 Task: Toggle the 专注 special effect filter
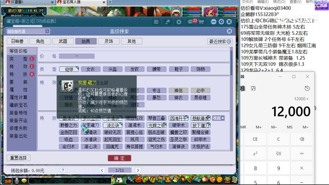point(157,90)
